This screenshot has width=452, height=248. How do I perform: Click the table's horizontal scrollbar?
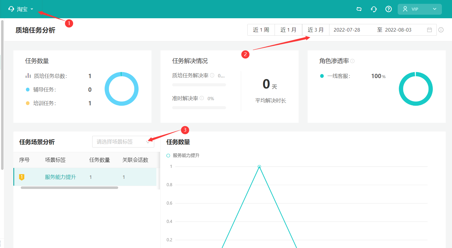[x=69, y=188]
